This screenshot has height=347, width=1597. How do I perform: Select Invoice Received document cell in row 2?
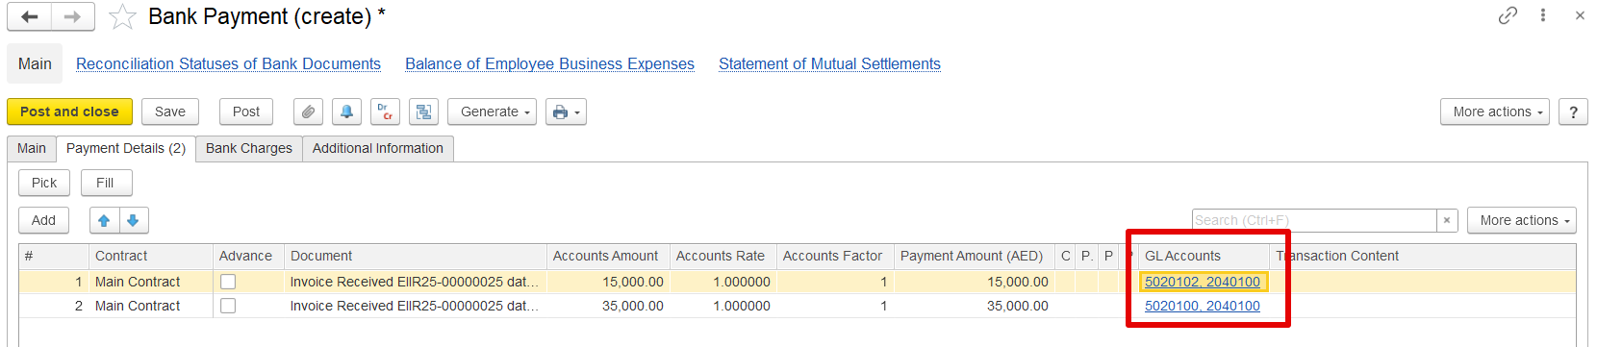(x=416, y=306)
